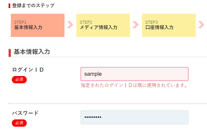Screen dimensions: 207x131
Task: Click the 必須 badge under ログインＩＤ
Action: tap(19, 80)
